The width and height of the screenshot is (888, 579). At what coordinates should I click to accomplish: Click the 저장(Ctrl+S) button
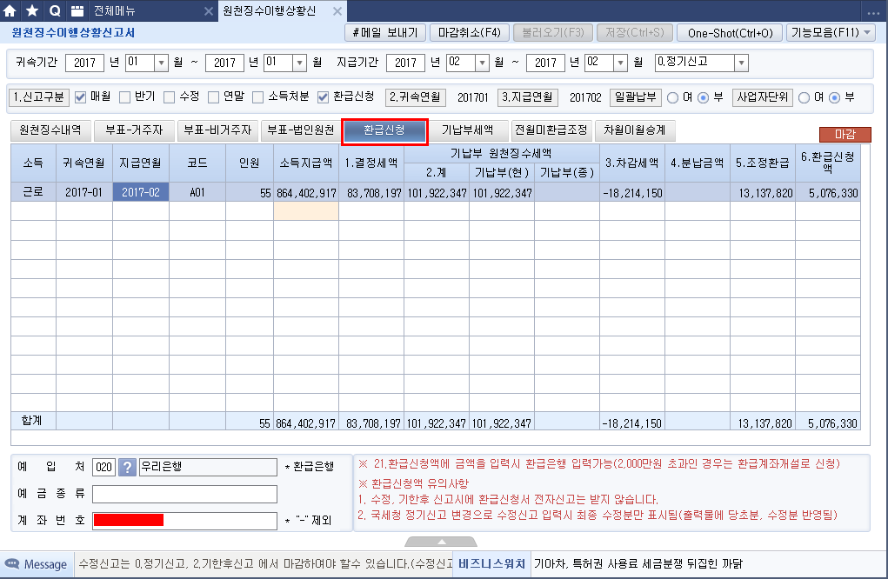coord(635,33)
